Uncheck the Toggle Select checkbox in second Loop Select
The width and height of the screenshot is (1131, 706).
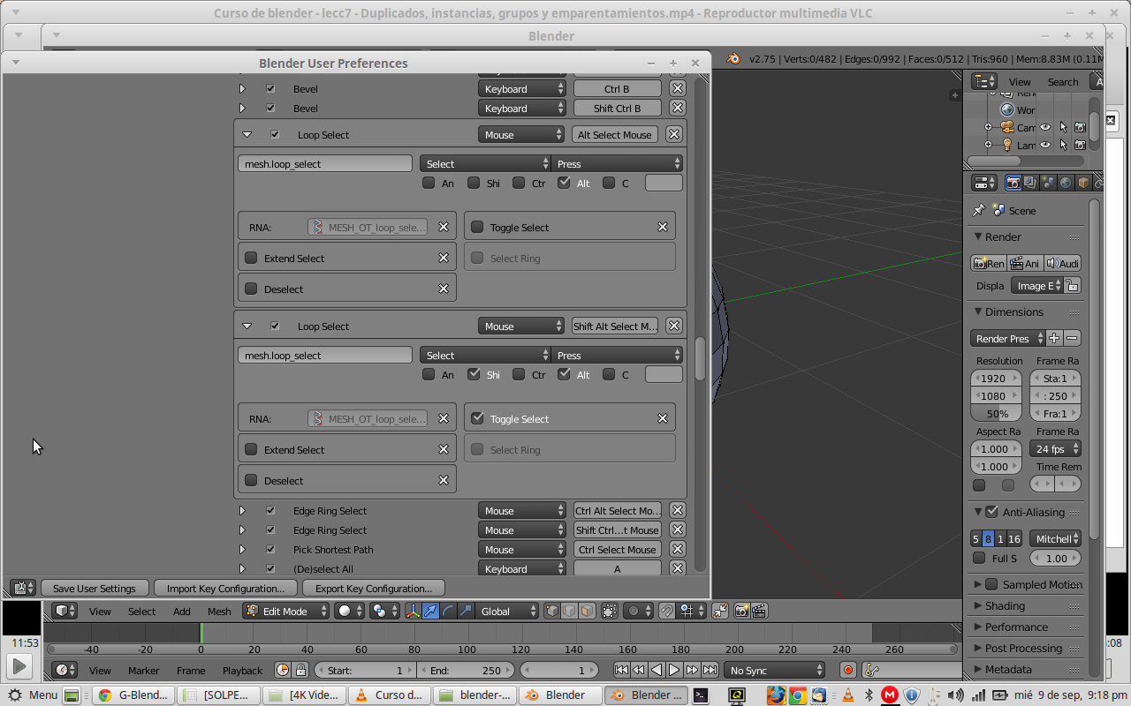[x=478, y=419]
